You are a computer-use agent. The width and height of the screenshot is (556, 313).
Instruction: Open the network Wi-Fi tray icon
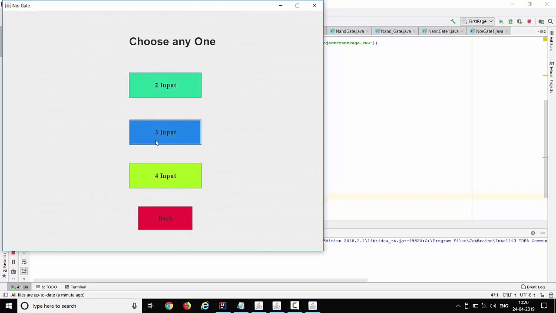484,306
